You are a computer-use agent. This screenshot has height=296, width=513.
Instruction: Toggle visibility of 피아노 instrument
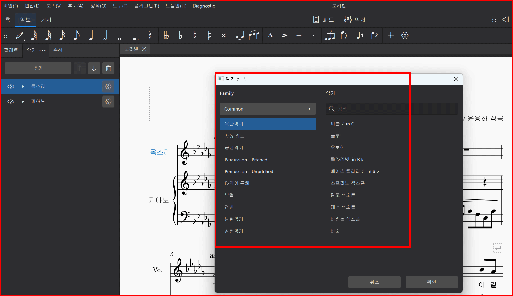11,102
